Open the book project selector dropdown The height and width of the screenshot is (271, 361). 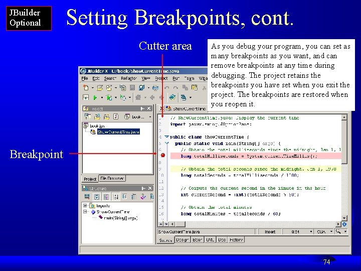coord(150,117)
